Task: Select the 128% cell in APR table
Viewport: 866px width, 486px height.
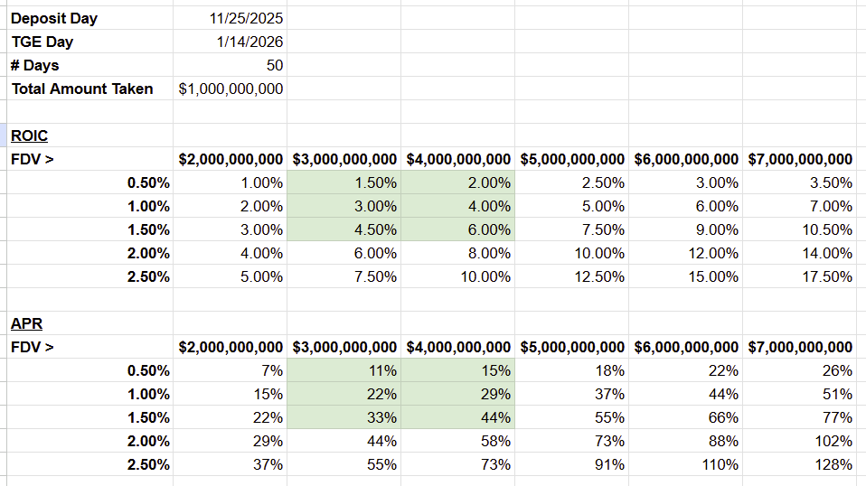Action: point(836,464)
